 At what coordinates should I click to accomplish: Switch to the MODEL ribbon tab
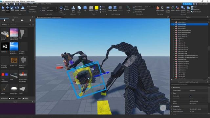tap(31, 4)
